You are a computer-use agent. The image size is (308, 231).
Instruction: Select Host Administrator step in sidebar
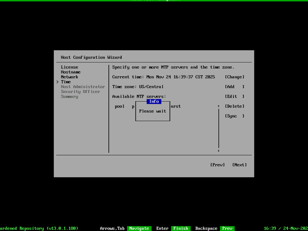point(83,87)
